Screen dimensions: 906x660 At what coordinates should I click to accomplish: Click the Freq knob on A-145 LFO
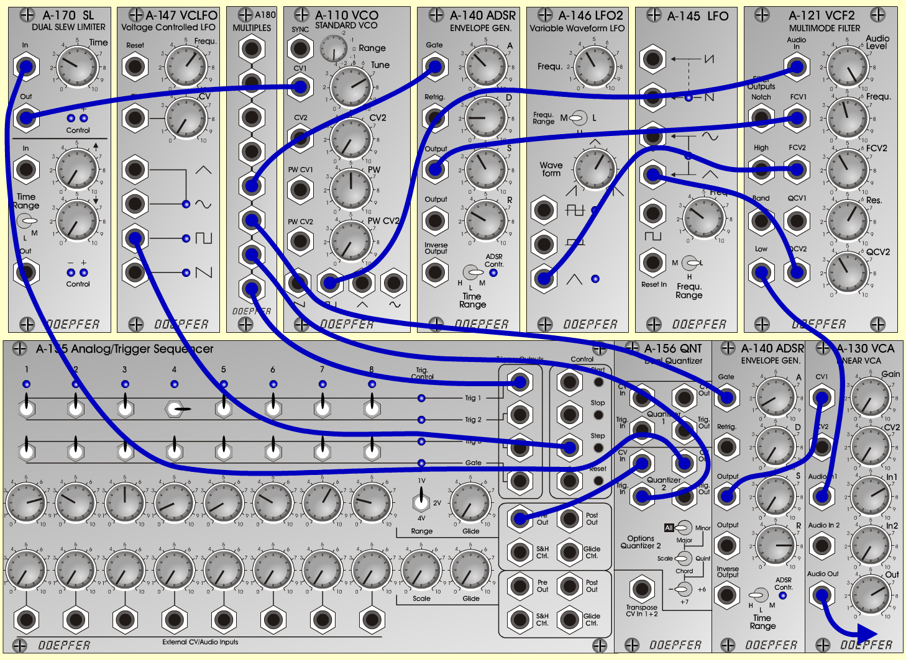click(703, 217)
